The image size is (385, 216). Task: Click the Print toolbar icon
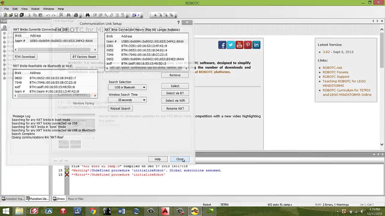[76, 15]
